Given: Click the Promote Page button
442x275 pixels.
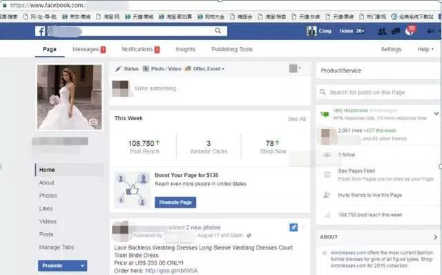Looking at the screenshot, I should 175,202.
